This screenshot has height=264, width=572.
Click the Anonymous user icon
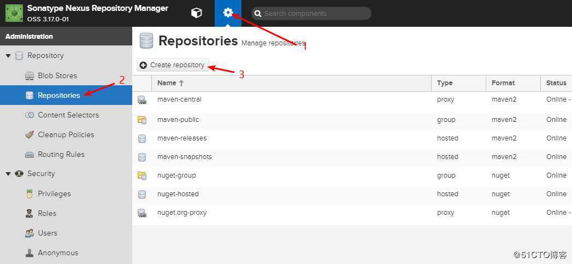tap(30, 253)
